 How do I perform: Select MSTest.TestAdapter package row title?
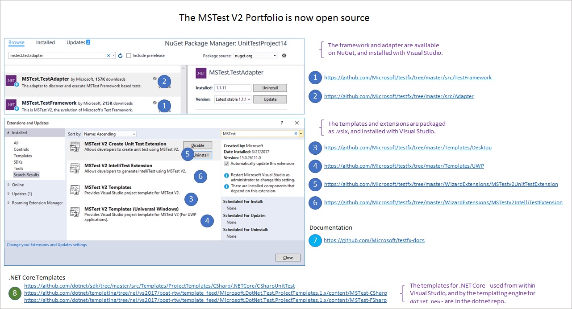pyautogui.click(x=45, y=78)
